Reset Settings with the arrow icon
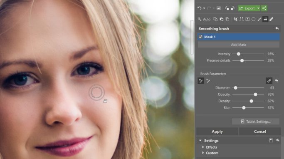Viewport: 284px width, 159px height. click(x=278, y=140)
